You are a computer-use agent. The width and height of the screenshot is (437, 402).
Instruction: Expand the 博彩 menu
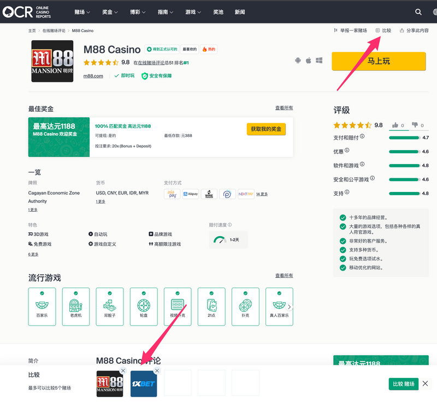(x=138, y=12)
